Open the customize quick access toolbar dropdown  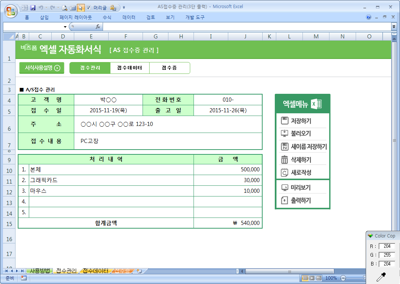(x=124, y=7)
